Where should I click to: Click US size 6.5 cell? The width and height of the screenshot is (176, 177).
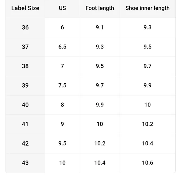[62, 47]
